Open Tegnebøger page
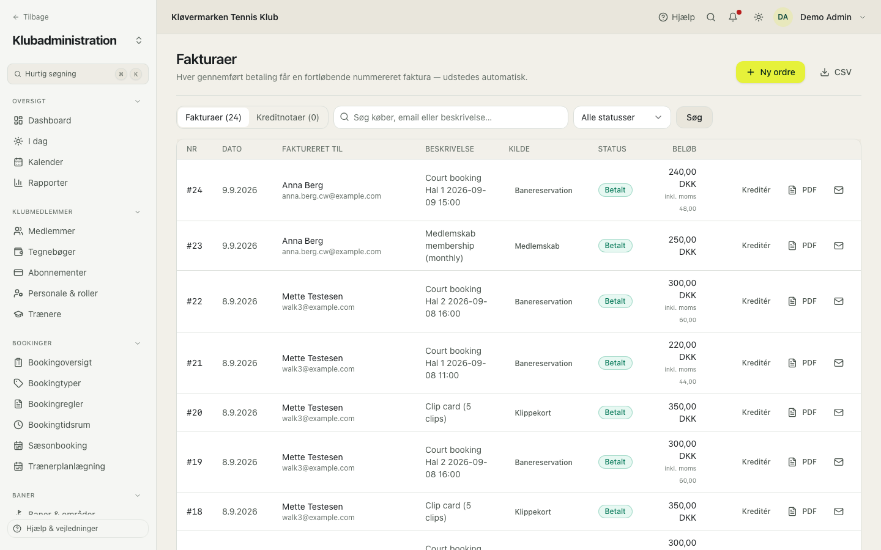This screenshot has height=550, width=881. pos(78,252)
